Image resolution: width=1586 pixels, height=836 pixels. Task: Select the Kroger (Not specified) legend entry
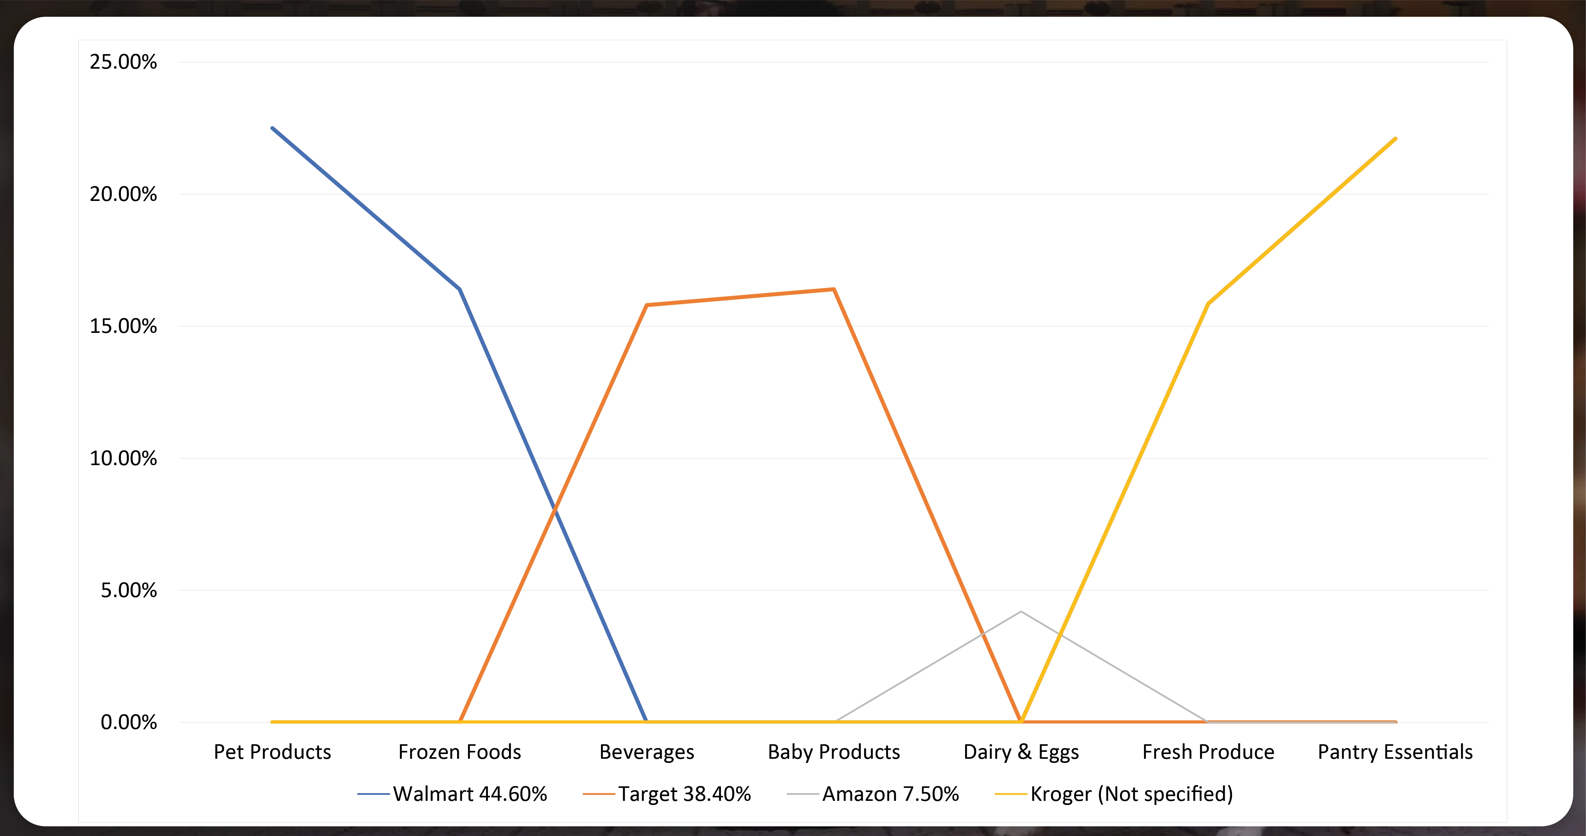(1114, 794)
